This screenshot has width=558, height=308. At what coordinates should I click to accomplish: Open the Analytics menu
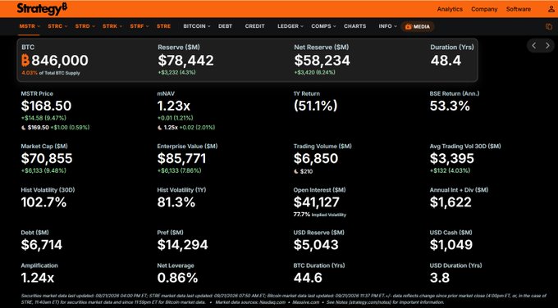coord(450,9)
